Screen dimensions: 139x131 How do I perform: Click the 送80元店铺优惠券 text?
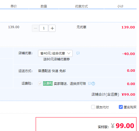(56, 59)
